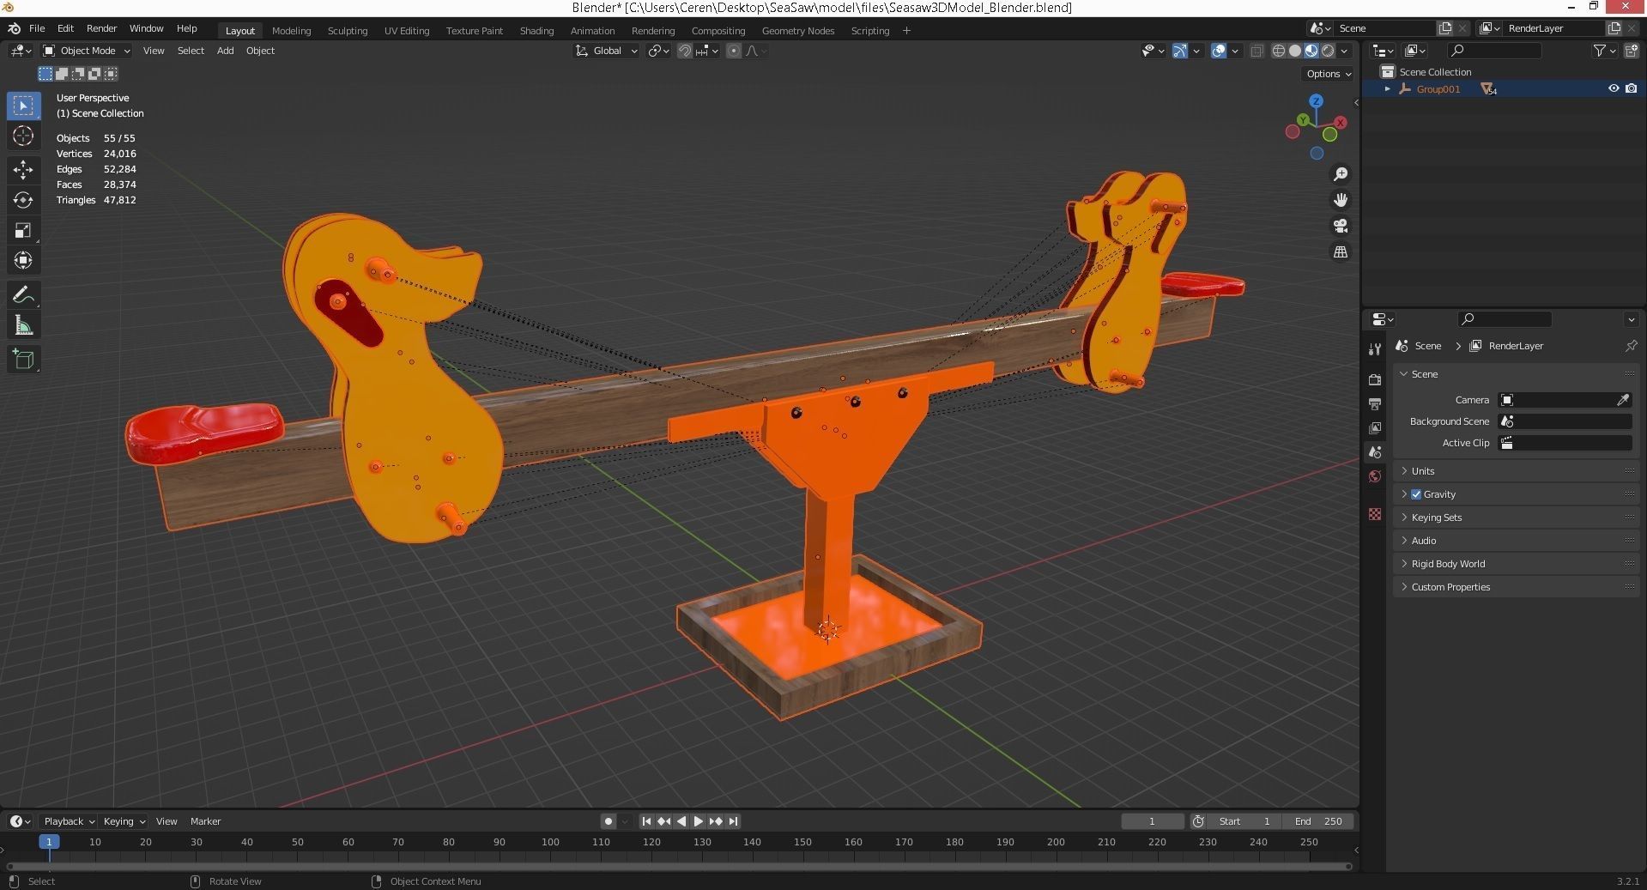Click the Blender logo menu icon

click(14, 28)
